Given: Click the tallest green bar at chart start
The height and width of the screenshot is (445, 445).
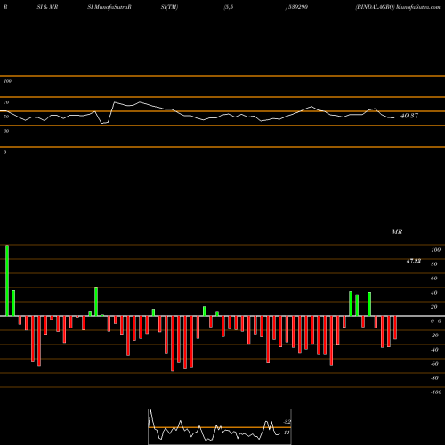Looking at the screenshot, I should click(x=7, y=280).
